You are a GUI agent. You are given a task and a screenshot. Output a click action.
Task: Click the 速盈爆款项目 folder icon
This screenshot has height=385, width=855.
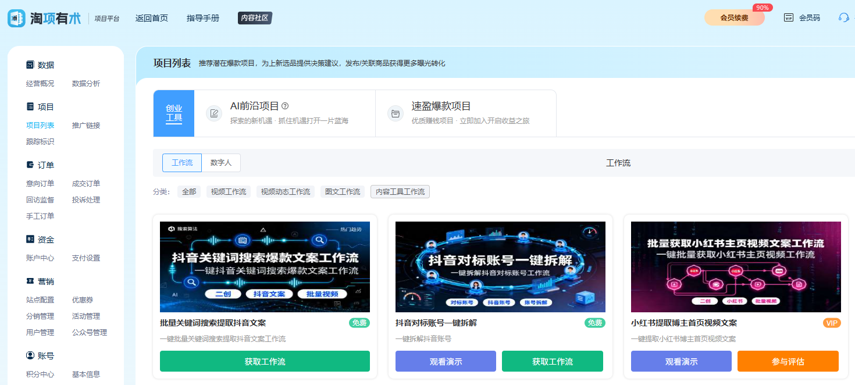(x=396, y=113)
